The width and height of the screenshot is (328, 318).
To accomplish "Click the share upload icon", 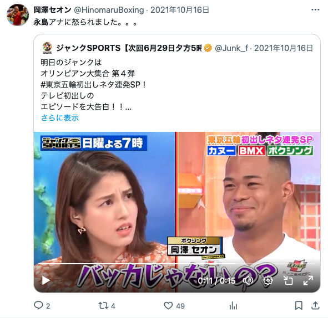I will (x=315, y=306).
